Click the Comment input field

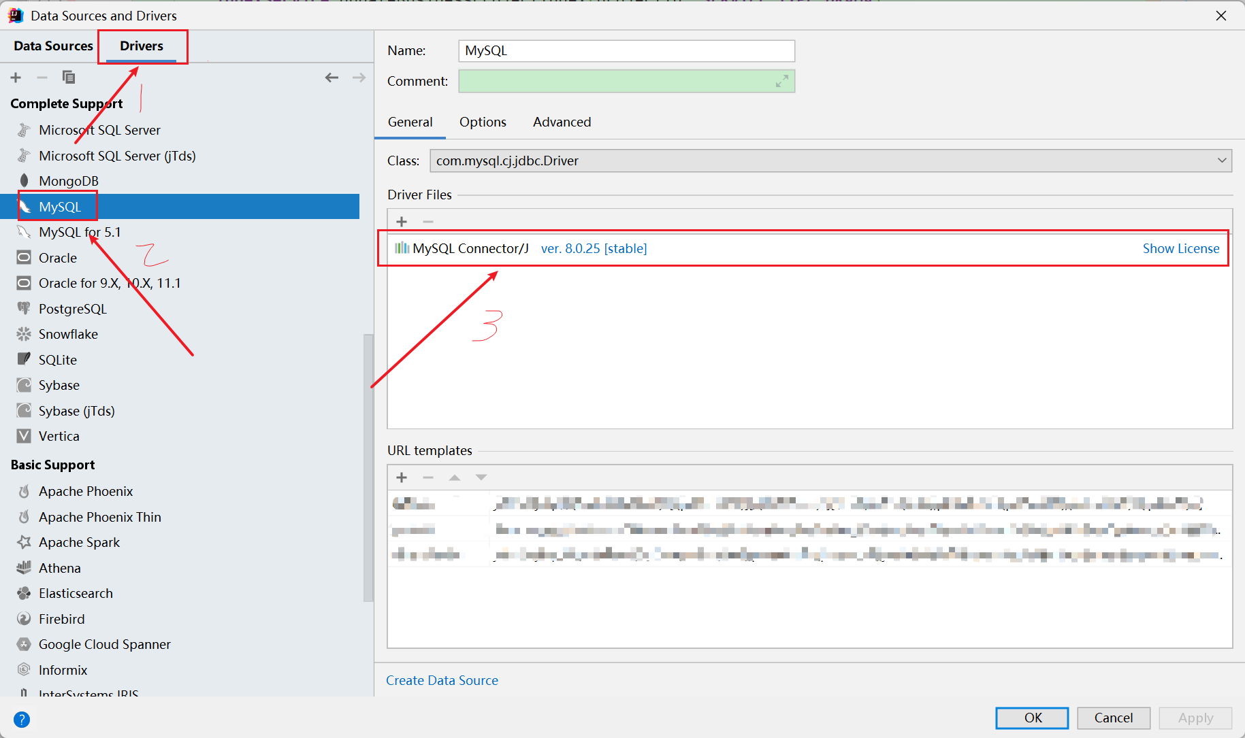[626, 81]
